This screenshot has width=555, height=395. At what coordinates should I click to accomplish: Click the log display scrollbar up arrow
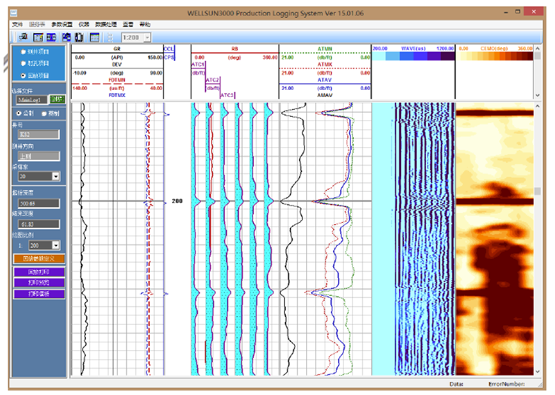(x=538, y=107)
